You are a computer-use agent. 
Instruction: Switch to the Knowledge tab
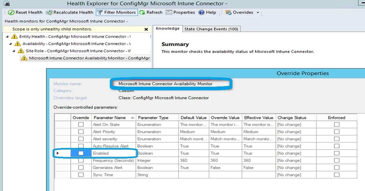point(168,28)
